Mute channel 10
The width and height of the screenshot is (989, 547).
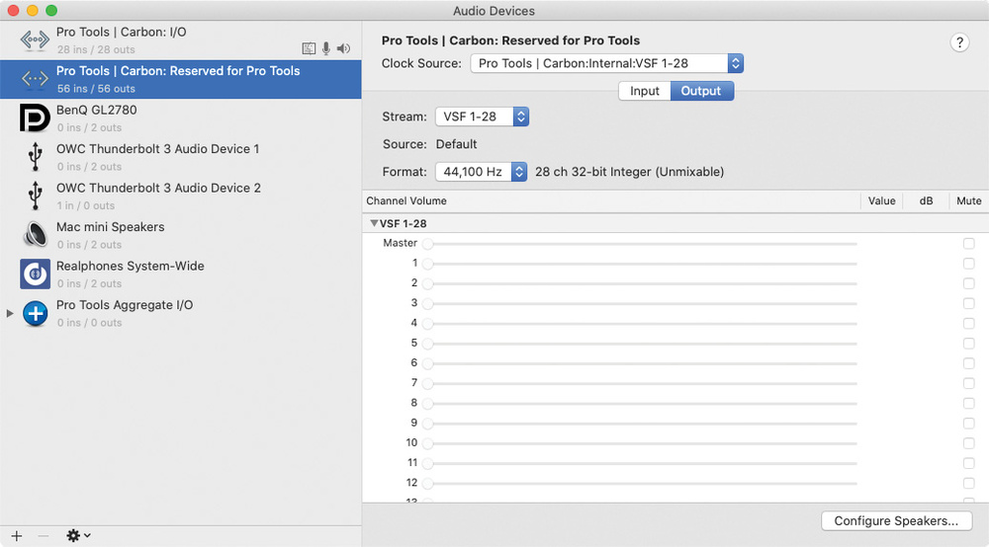click(969, 443)
